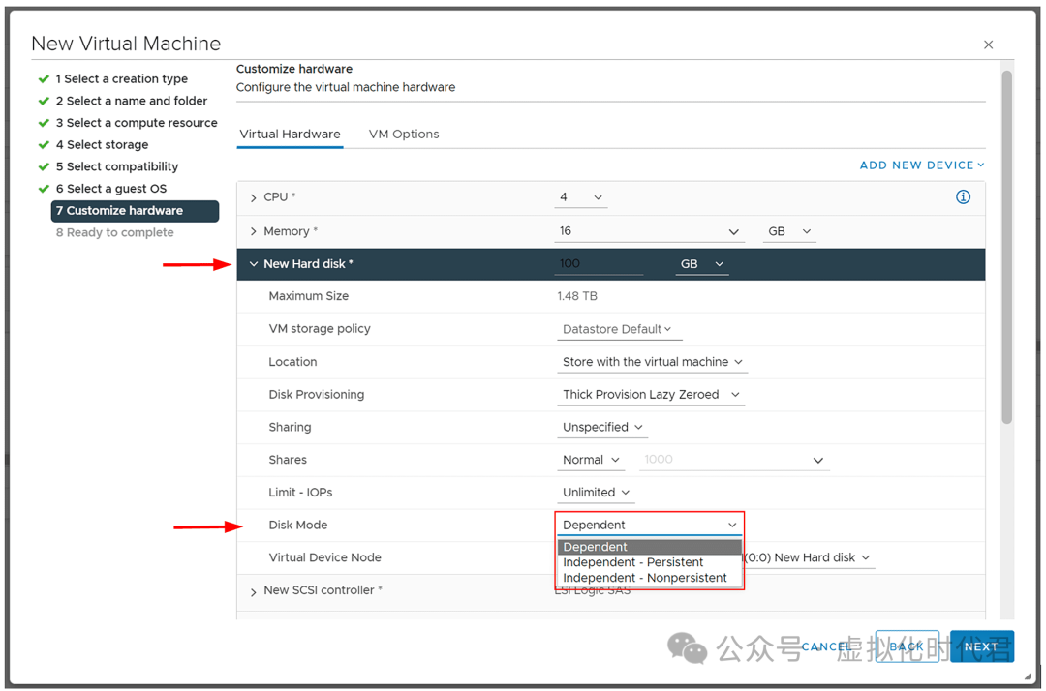Click the Disk Mode label
Image resolution: width=1046 pixels, height=691 pixels.
(x=297, y=526)
